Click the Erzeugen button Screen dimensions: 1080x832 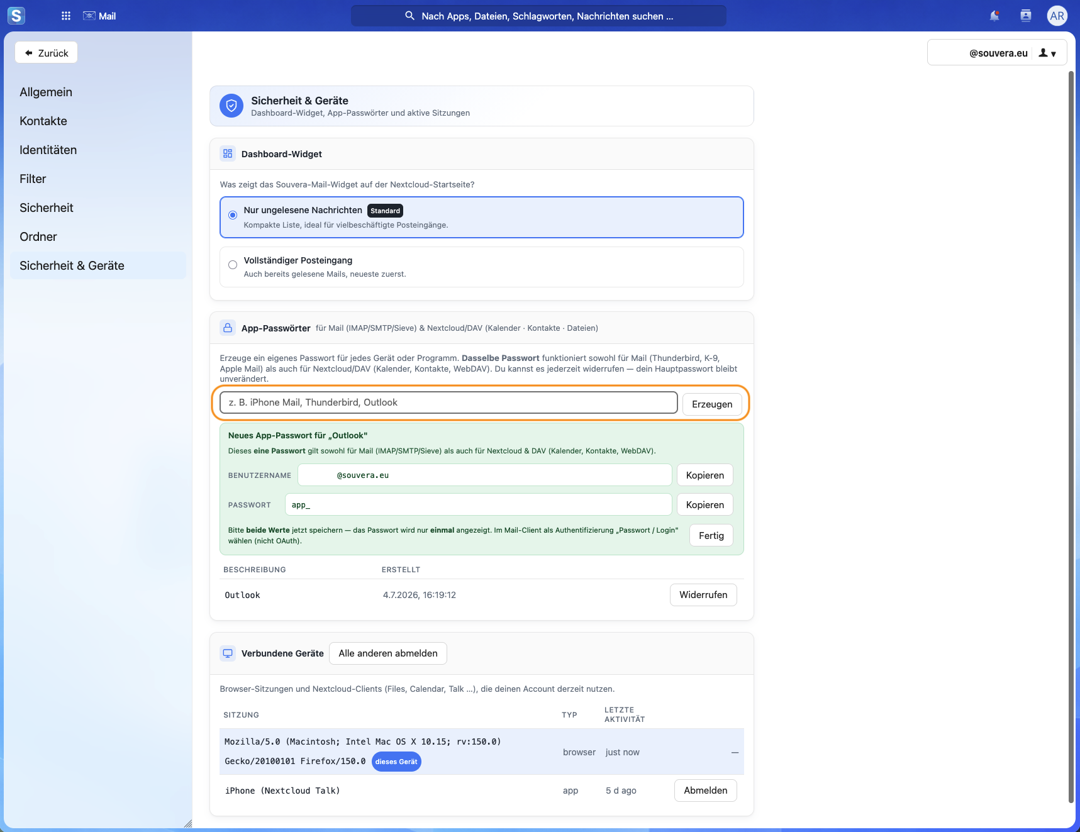pyautogui.click(x=712, y=404)
